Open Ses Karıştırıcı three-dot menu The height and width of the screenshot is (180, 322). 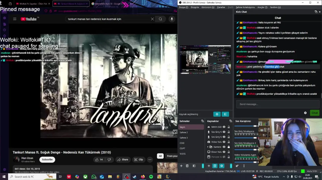pyautogui.click(x=244, y=166)
